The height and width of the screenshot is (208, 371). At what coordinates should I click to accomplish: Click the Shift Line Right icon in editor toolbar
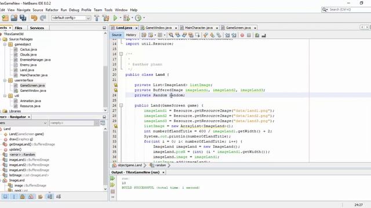point(234,35)
